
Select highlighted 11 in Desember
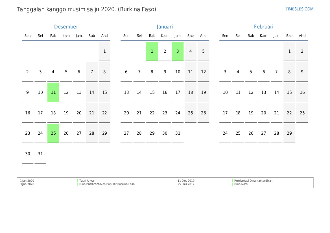point(53,92)
